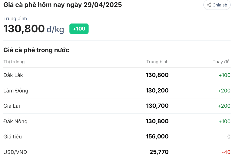
Task: Select the Đắk Lắk market row
Action: coord(117,75)
